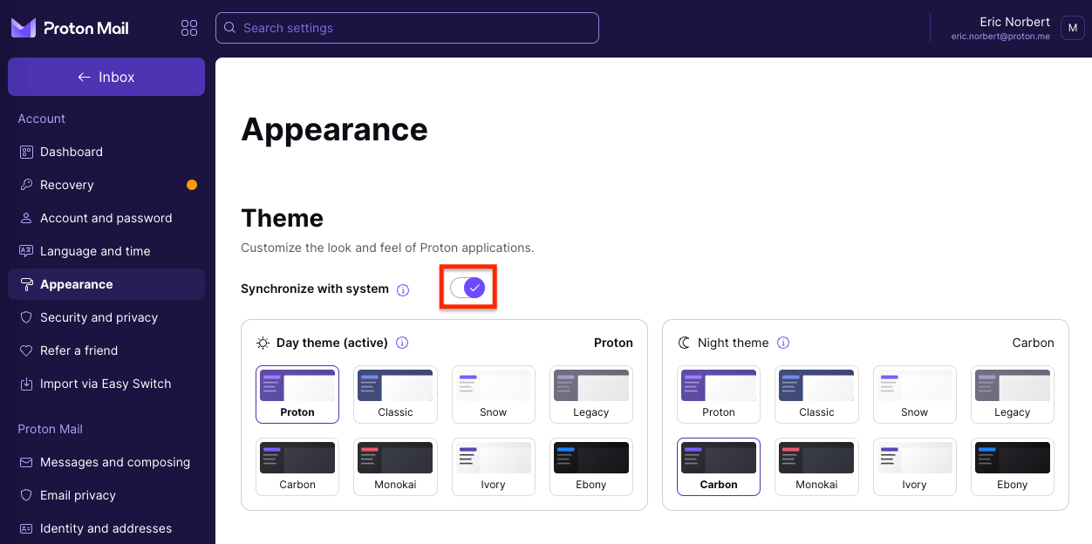Toggle Synchronize with system switch
The width and height of the screenshot is (1092, 544).
click(x=468, y=288)
